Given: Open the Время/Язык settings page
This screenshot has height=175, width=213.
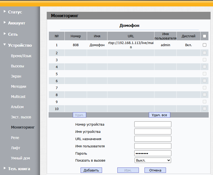Looking at the screenshot, I should 21,56.
